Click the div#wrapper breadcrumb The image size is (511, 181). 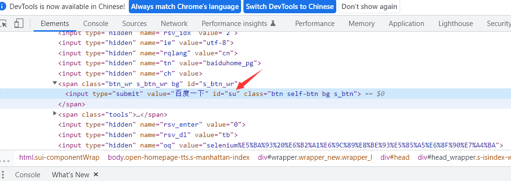pos(315,157)
